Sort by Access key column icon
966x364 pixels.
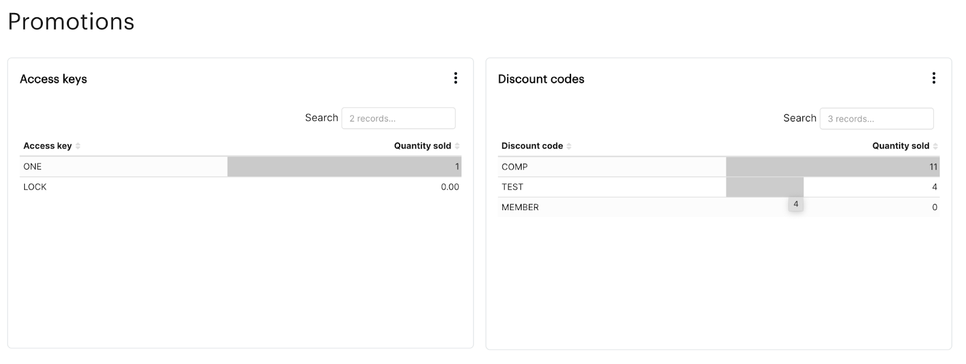(78, 146)
